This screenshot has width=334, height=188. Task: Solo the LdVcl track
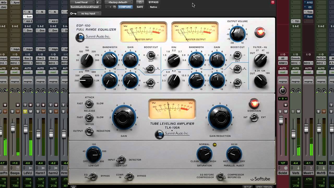coord(25,111)
